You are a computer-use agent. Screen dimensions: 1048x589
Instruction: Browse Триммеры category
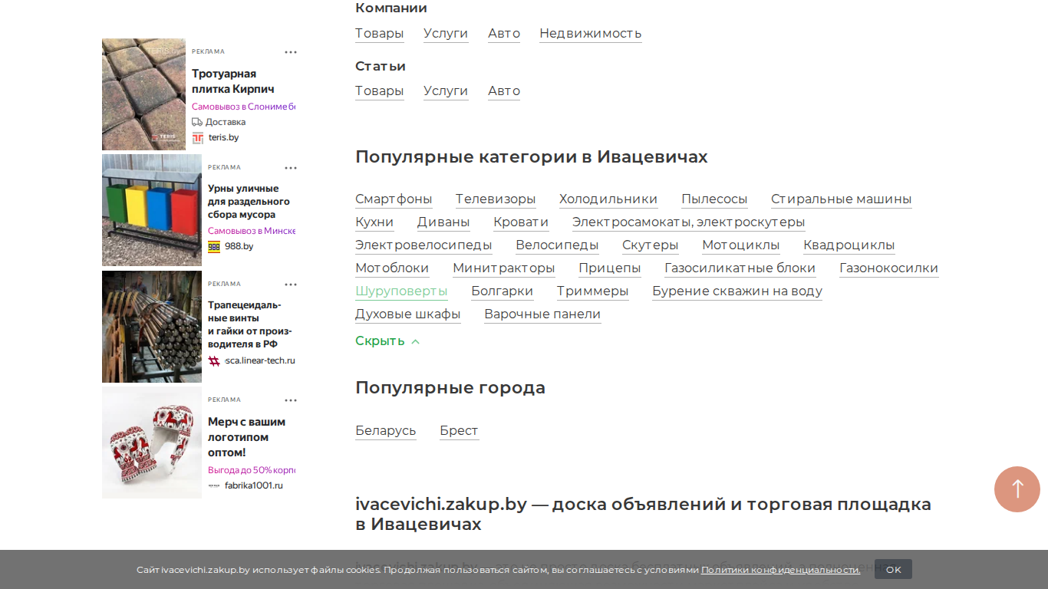(x=593, y=291)
